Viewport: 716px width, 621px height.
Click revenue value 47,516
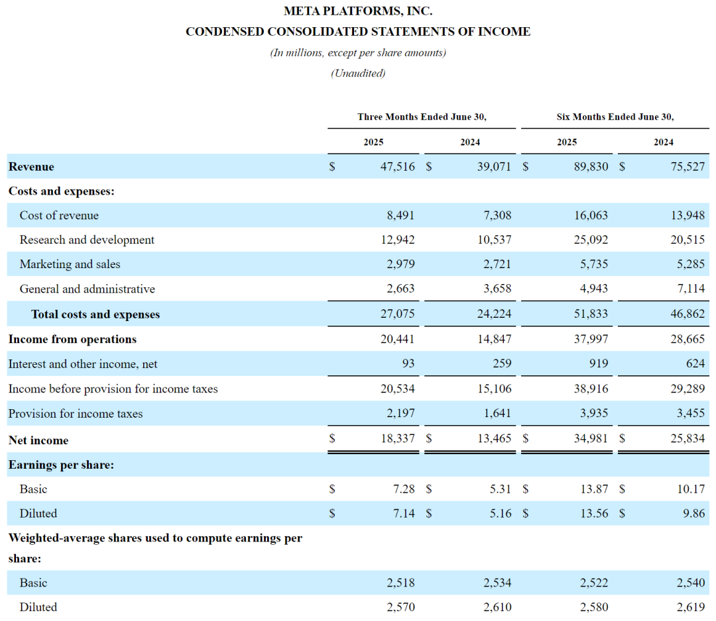pos(398,167)
